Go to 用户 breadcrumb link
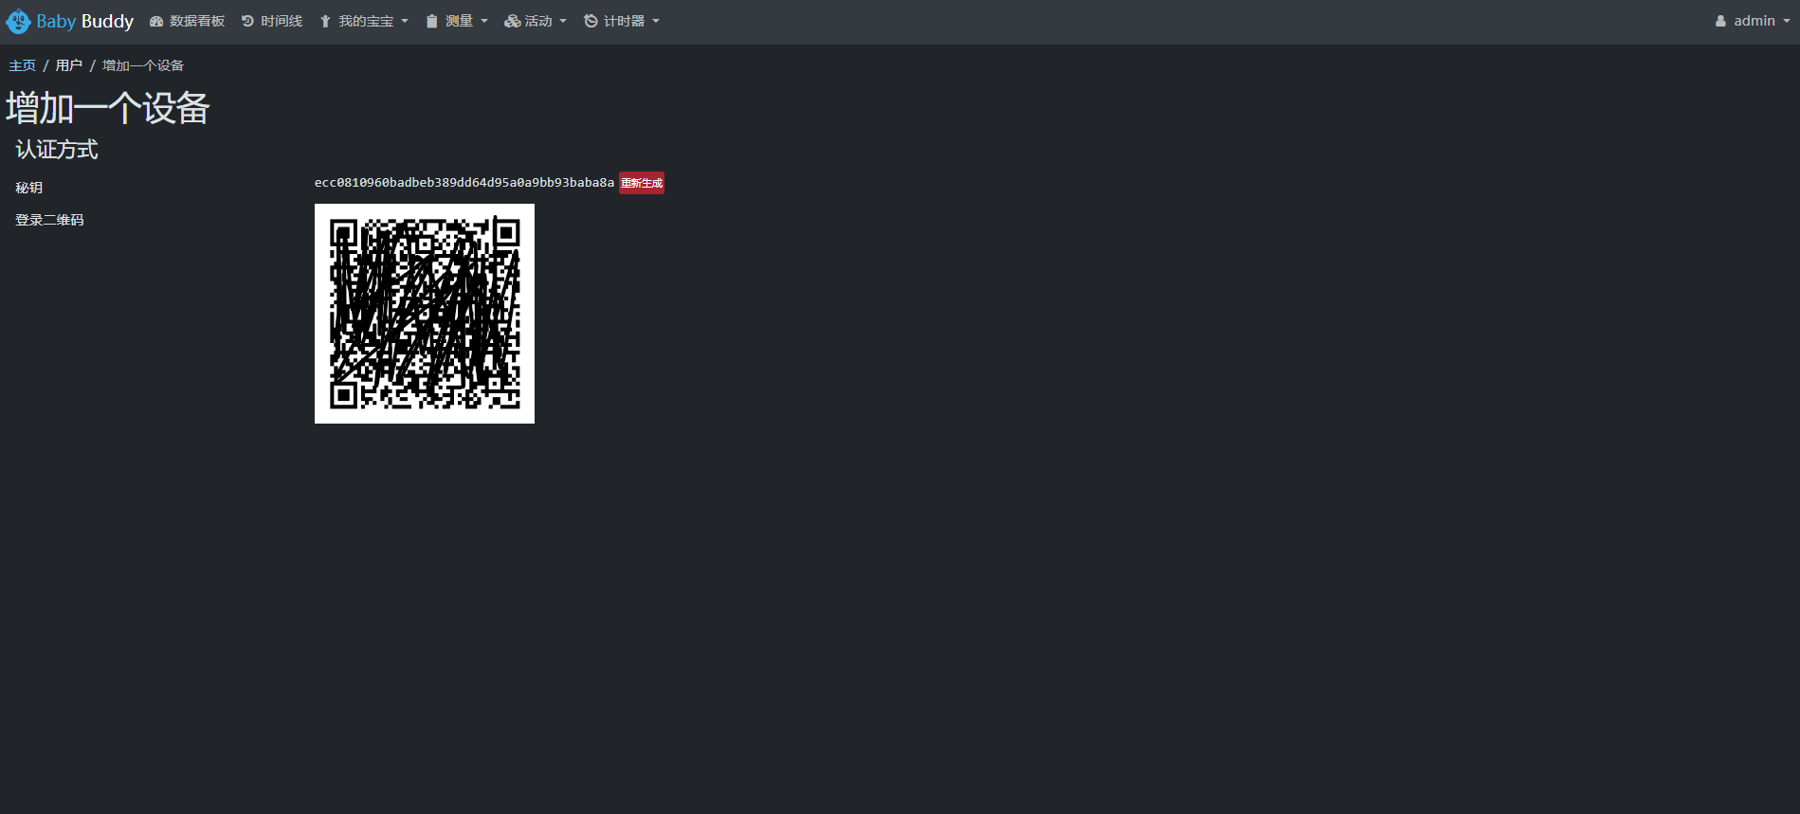 tap(68, 65)
